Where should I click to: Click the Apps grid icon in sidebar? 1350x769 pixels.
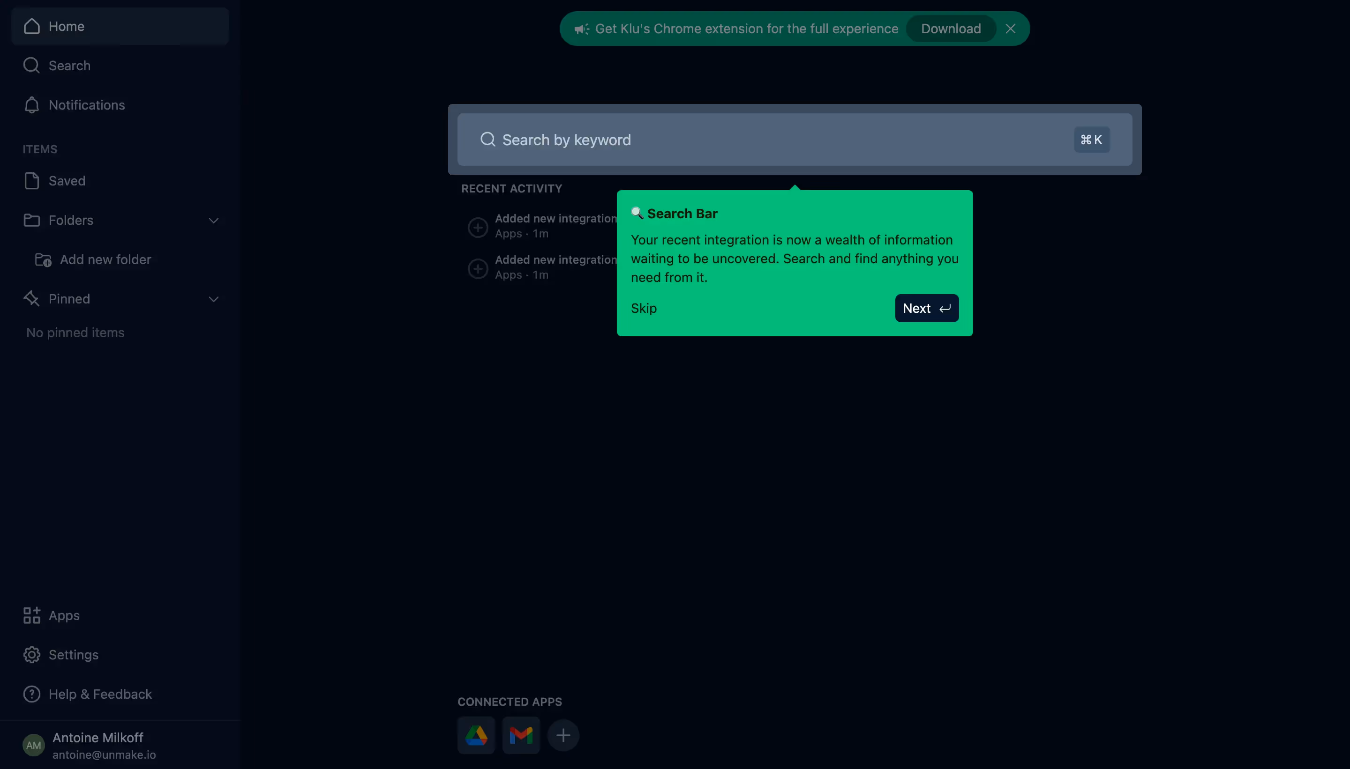pos(32,615)
